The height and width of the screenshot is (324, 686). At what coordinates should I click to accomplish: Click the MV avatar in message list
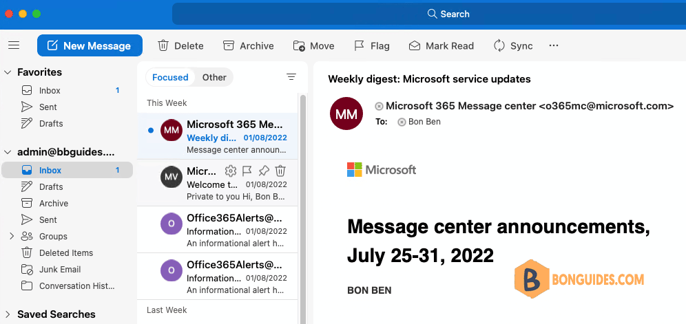pyautogui.click(x=171, y=177)
